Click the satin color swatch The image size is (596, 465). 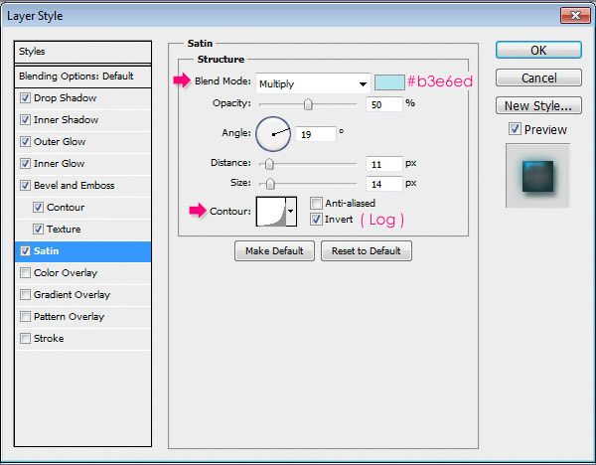389,82
